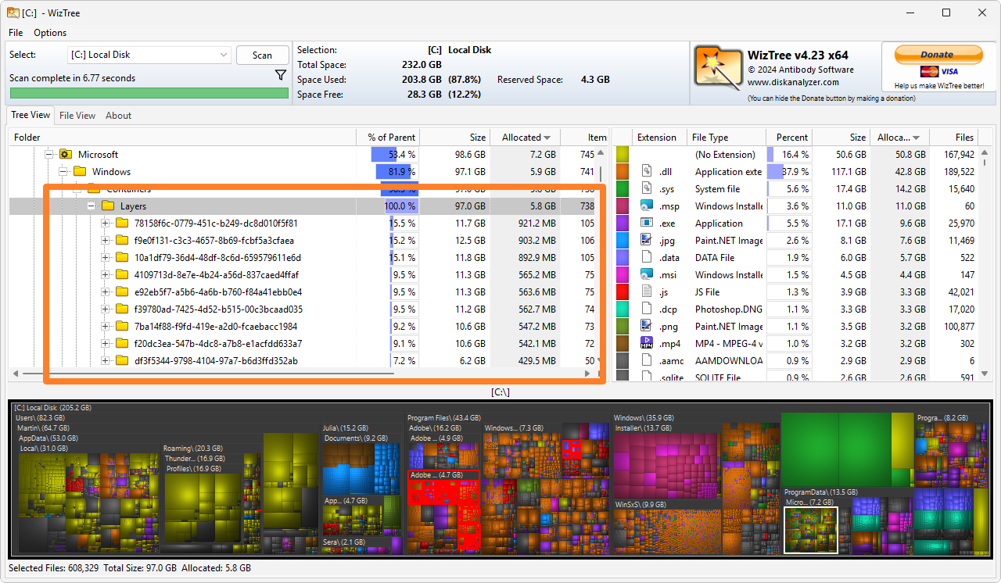
Task: Click the .data file icon
Action: (647, 257)
